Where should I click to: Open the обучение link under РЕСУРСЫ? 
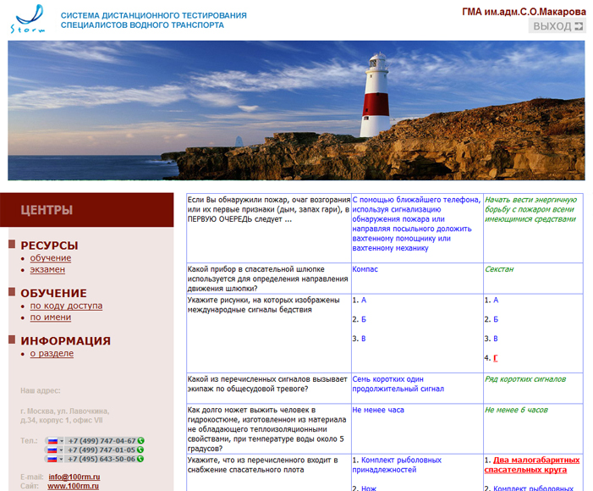click(x=51, y=258)
